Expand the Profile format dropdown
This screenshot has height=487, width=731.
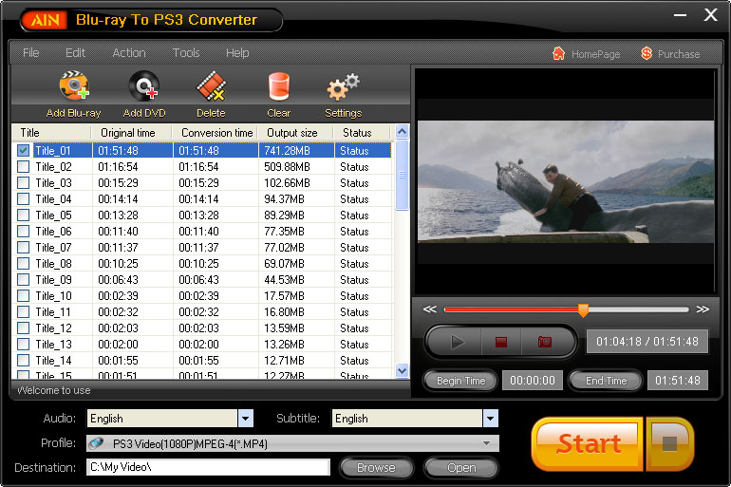click(486, 443)
